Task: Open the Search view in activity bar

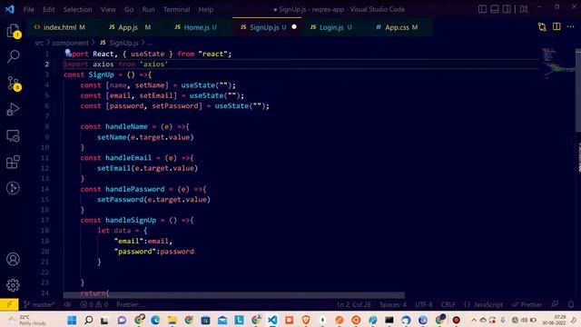Action: [x=14, y=56]
